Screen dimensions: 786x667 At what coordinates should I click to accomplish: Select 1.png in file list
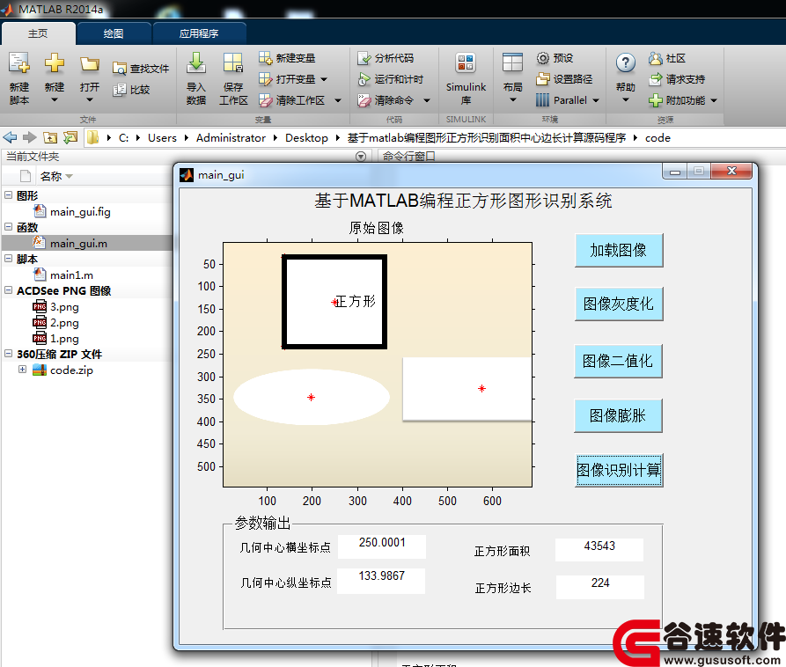click(x=64, y=339)
